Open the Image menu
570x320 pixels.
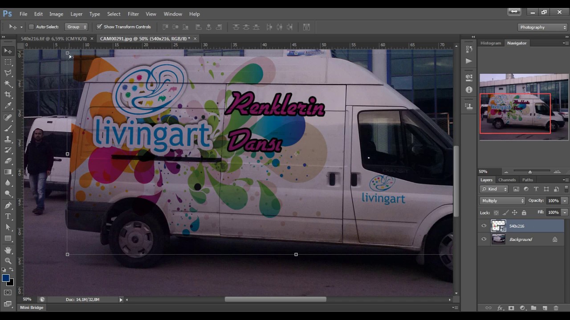click(56, 14)
